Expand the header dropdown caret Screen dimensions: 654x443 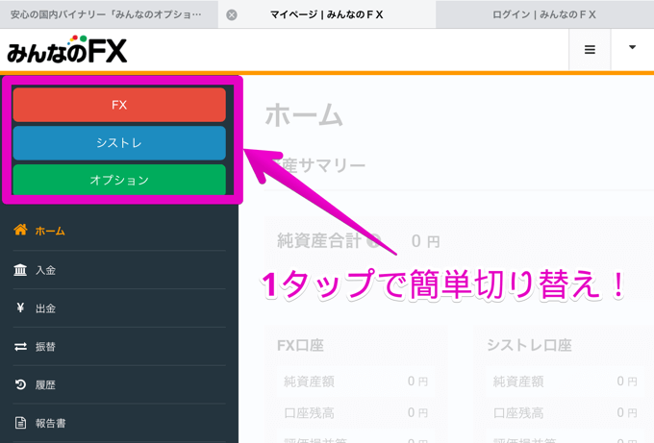click(632, 47)
